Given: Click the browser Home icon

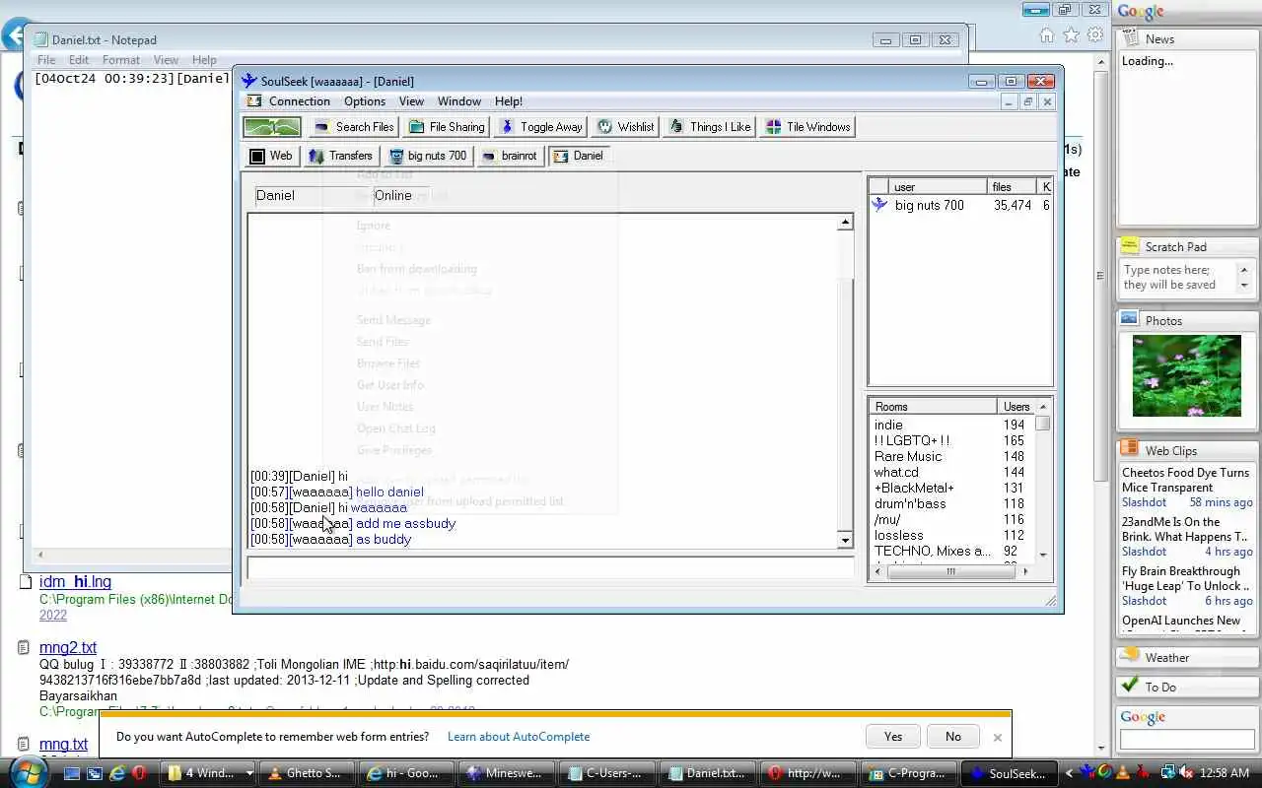Looking at the screenshot, I should (x=1047, y=35).
